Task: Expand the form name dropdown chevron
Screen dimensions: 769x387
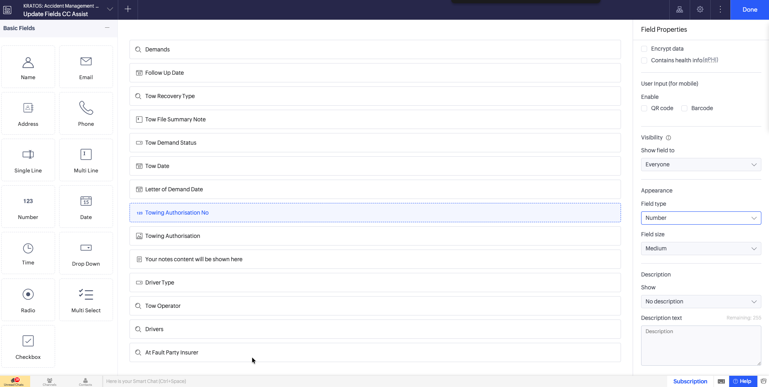Action: (110, 9)
